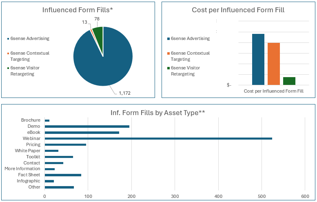Select the 'Infographic' axis label
317x202 pixels.
tap(29, 181)
